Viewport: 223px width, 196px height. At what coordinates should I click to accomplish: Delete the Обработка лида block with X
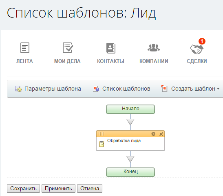[x=161, y=134]
